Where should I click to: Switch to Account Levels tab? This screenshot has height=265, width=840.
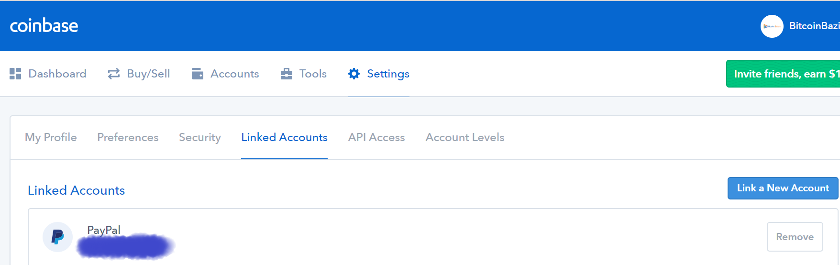tap(465, 138)
